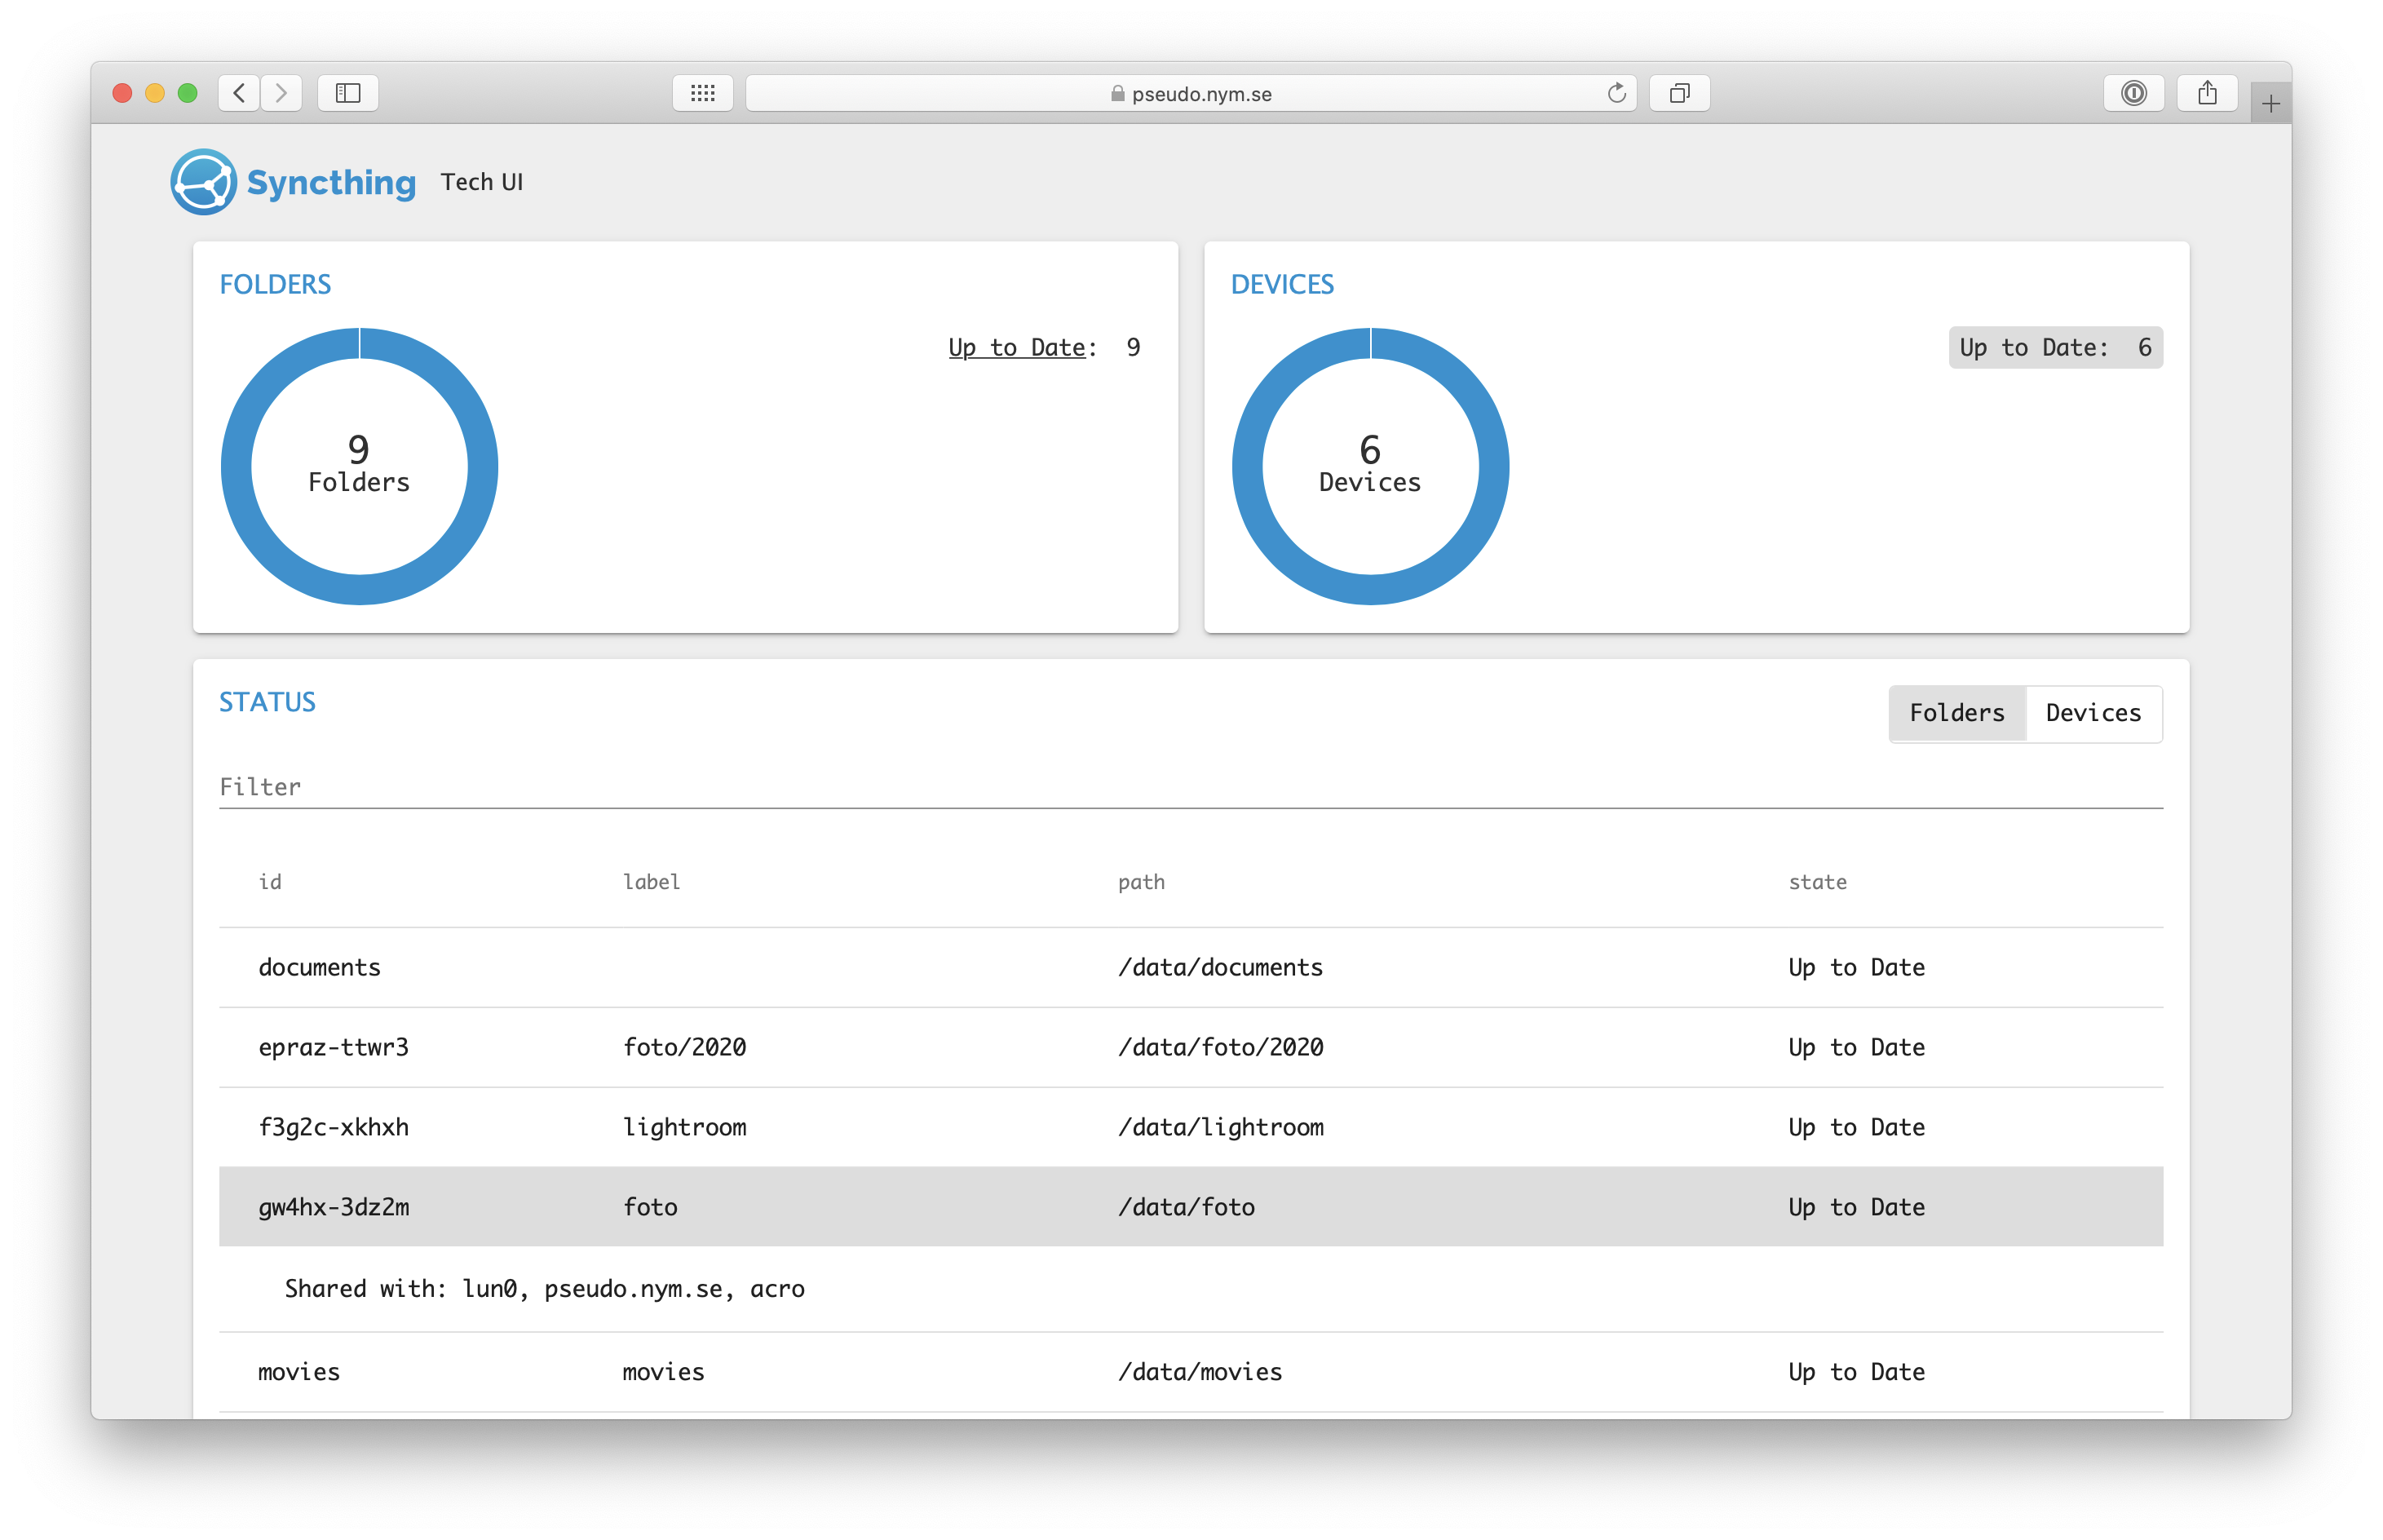2383x1540 pixels.
Task: Select the Folders status tab
Action: [x=1956, y=713]
